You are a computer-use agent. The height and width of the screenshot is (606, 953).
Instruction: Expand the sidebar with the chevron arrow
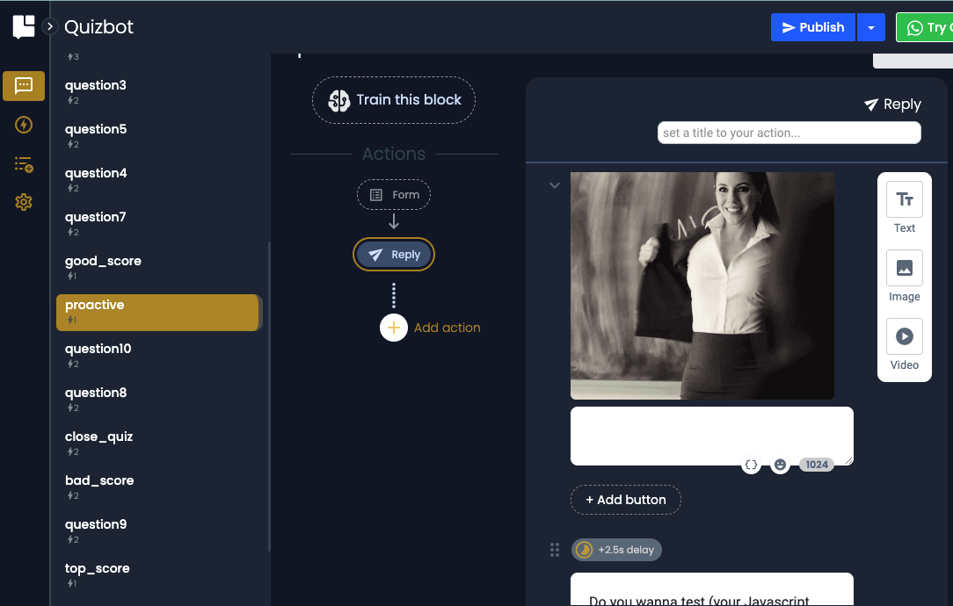[x=50, y=26]
